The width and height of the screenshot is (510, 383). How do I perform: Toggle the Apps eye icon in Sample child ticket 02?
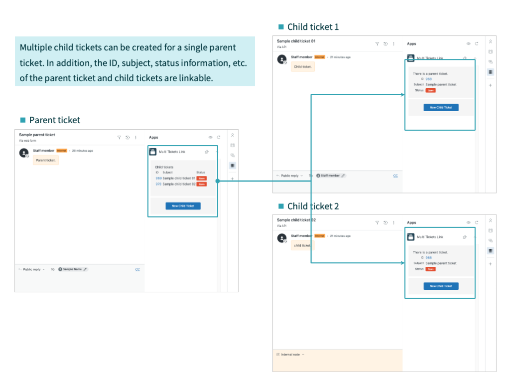pos(468,222)
